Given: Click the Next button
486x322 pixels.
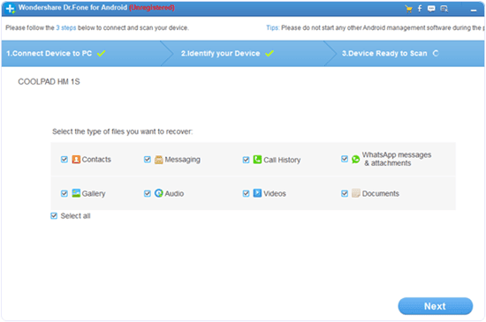Looking at the screenshot, I should pos(435,306).
